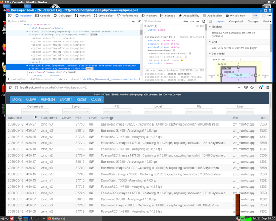Collapse the three-pane inspector toggle

coord(210,21)
